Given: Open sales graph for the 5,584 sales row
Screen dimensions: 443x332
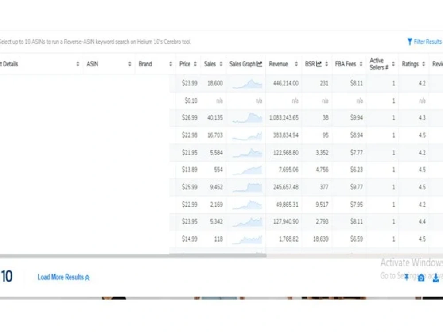Looking at the screenshot, I should pos(247,153).
